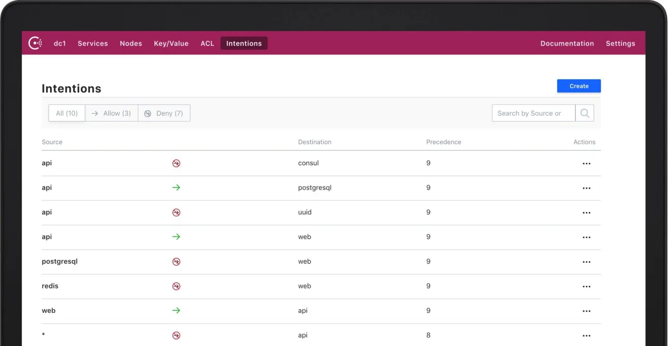
Task: Focus the Search by Source field
Action: (533, 113)
